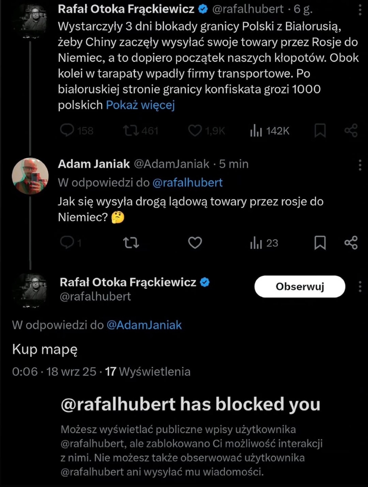This screenshot has height=487, width=368.
Task: Open more options menu for top tweet
Action: (x=360, y=9)
